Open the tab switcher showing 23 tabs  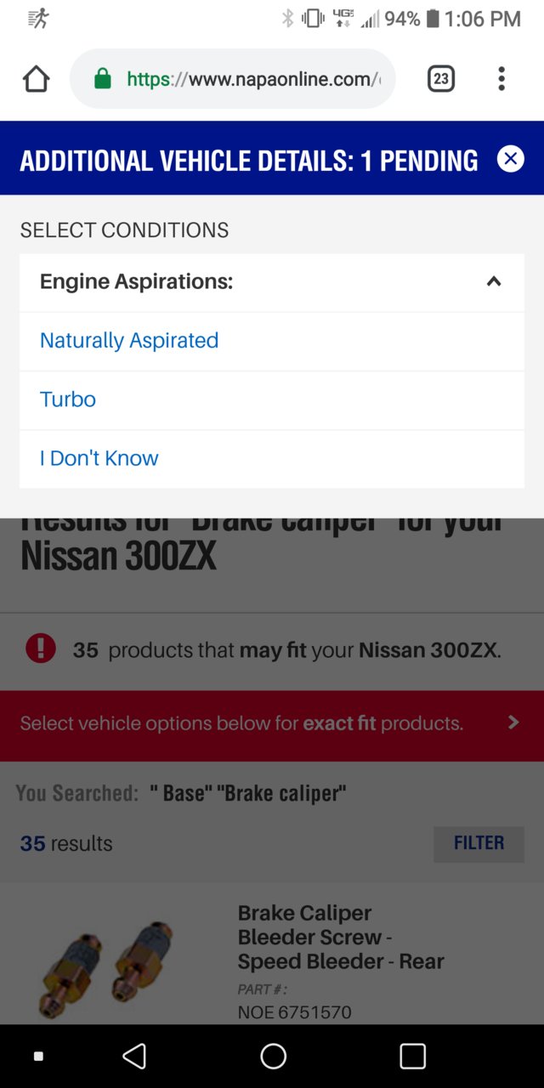(x=440, y=79)
